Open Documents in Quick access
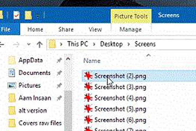This screenshot has width=196, height=131. click(x=35, y=73)
